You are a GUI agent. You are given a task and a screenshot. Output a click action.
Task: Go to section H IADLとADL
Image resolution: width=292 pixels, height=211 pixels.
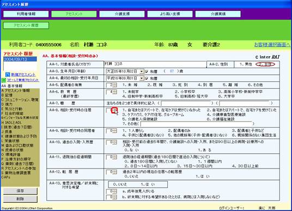[x=11, y=123]
